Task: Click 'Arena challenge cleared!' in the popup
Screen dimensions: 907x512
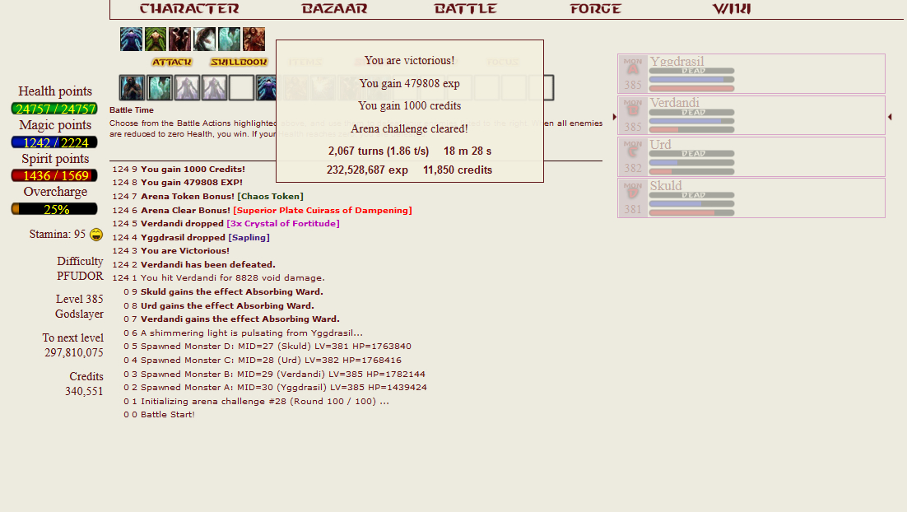Action: pyautogui.click(x=410, y=128)
